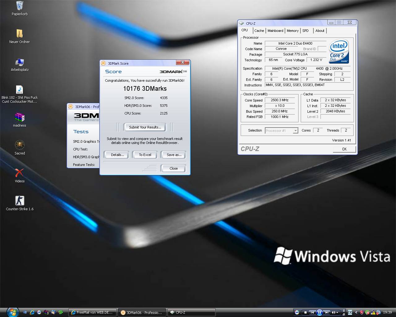Click the Avira 'a' tray icon
396x317 pixels.
tap(378, 312)
